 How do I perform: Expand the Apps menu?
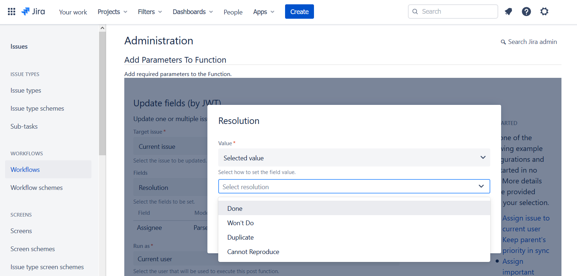[x=264, y=12]
